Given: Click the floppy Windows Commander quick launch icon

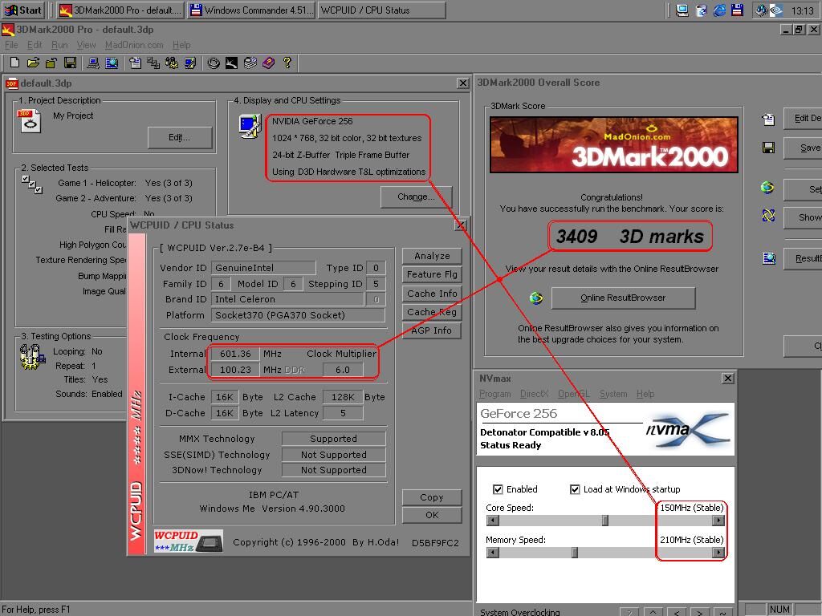Looking at the screenshot, I should click(x=737, y=10).
